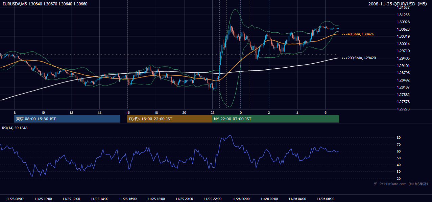Click the 11/25 16:00 time label

128,199
